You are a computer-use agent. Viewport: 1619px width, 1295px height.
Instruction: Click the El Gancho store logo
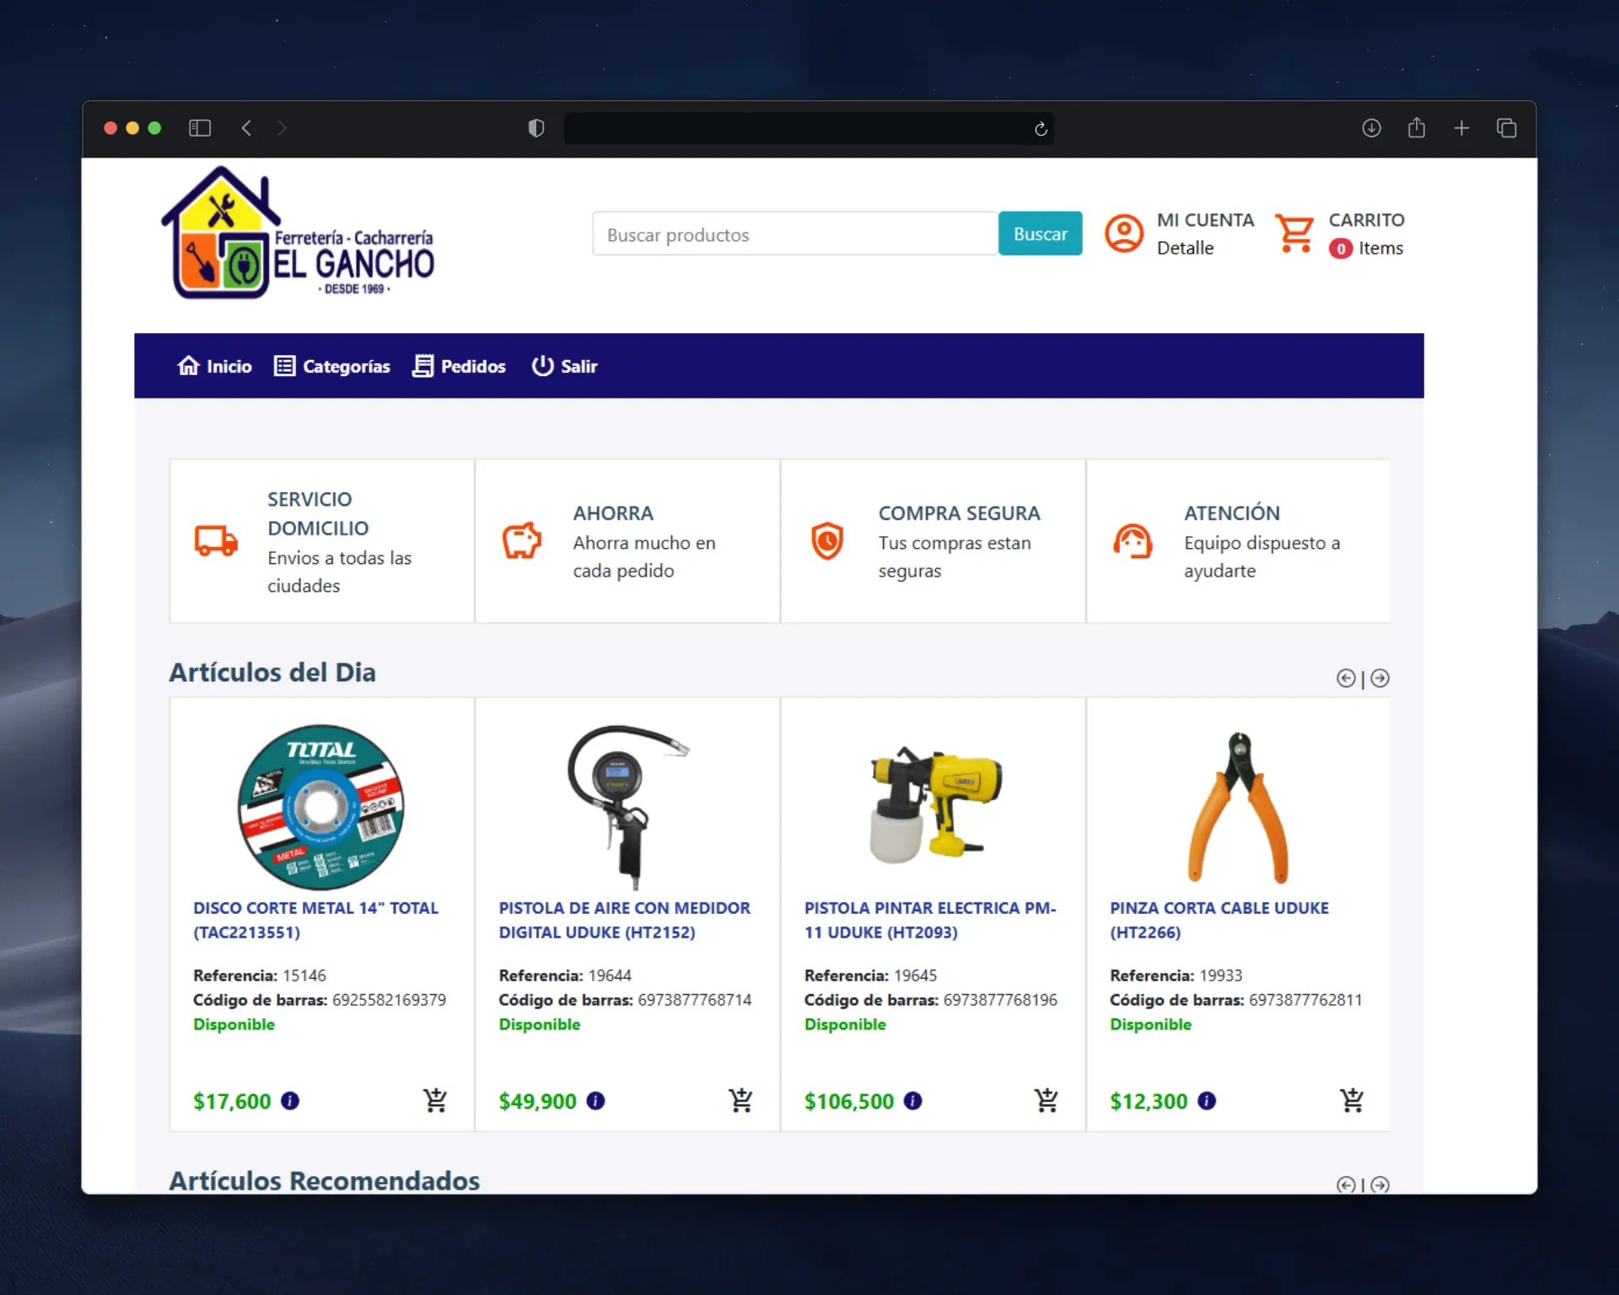tap(299, 233)
